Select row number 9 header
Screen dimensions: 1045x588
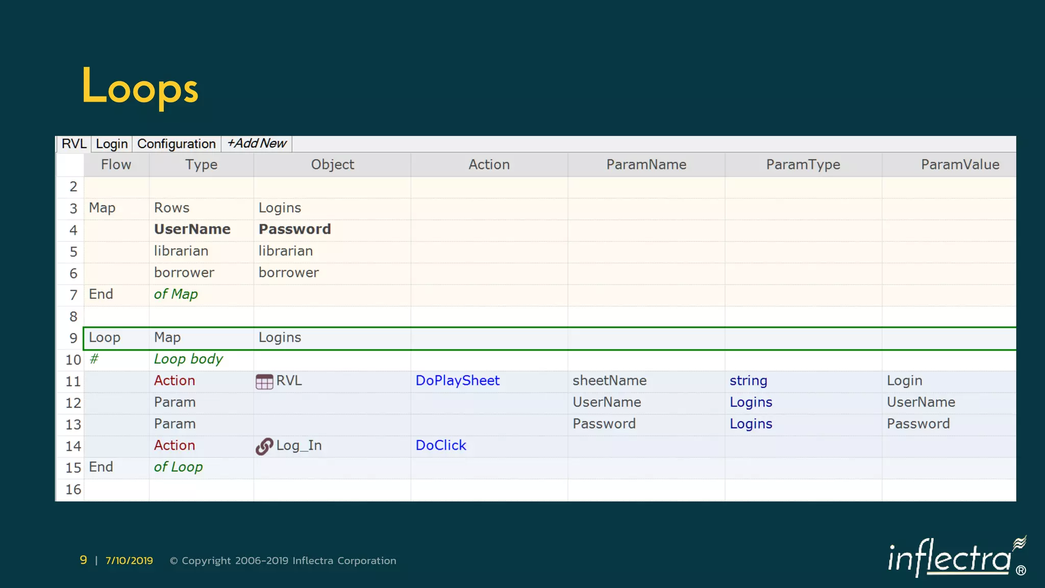click(72, 338)
